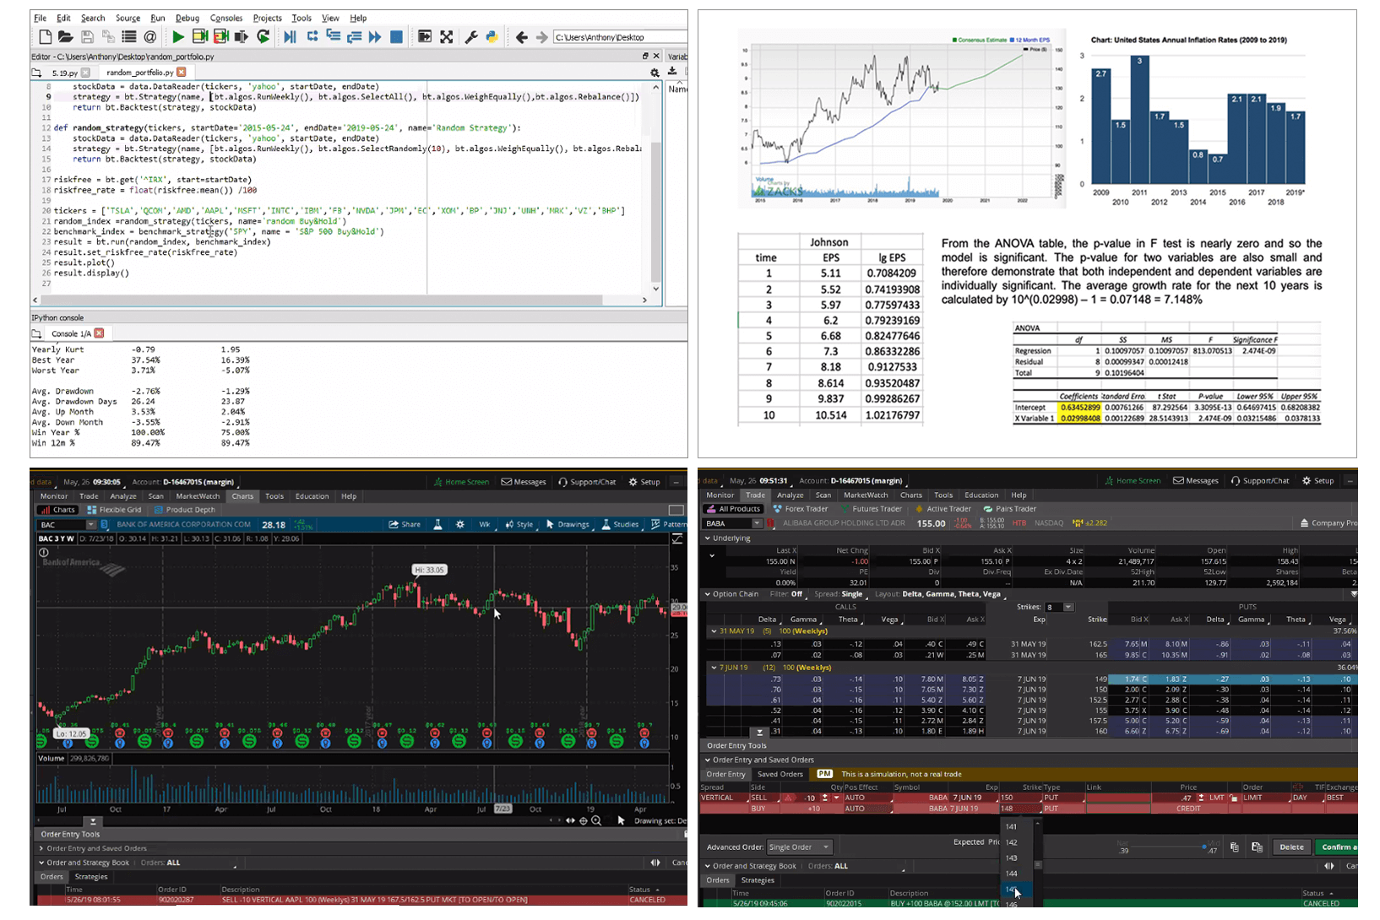Open the Projects menu in Spyder
The width and height of the screenshot is (1380, 920).
click(267, 18)
